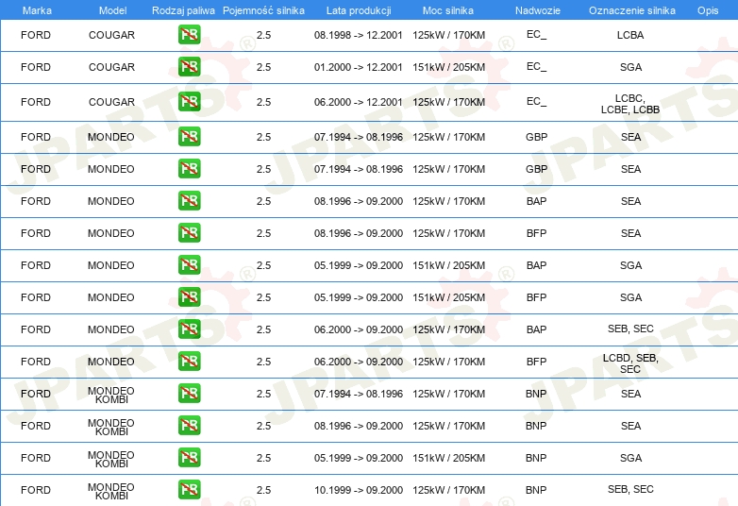738x506 pixels.
Task: Click FORD in the Cougar LCBA row
Action: [36, 35]
